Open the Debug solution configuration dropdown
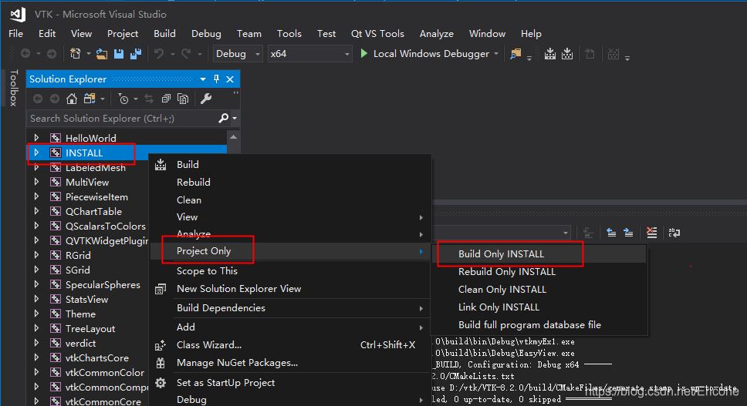This screenshot has width=747, height=406. [237, 54]
